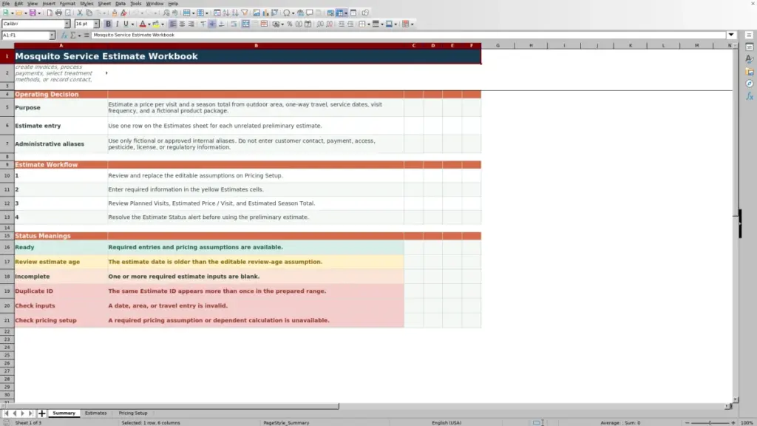Click the Format as Date icon
757x426 pixels.
click(x=308, y=24)
